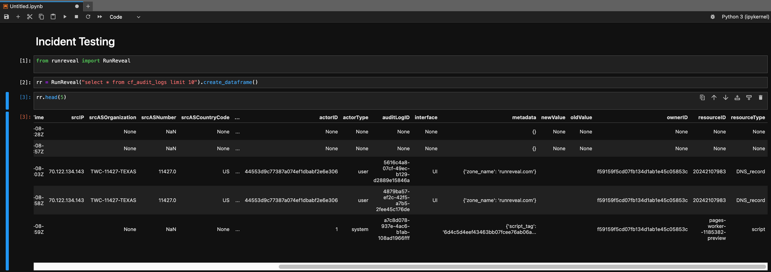Cut the selected cell with scissors icon
The image size is (771, 272).
pyautogui.click(x=30, y=17)
